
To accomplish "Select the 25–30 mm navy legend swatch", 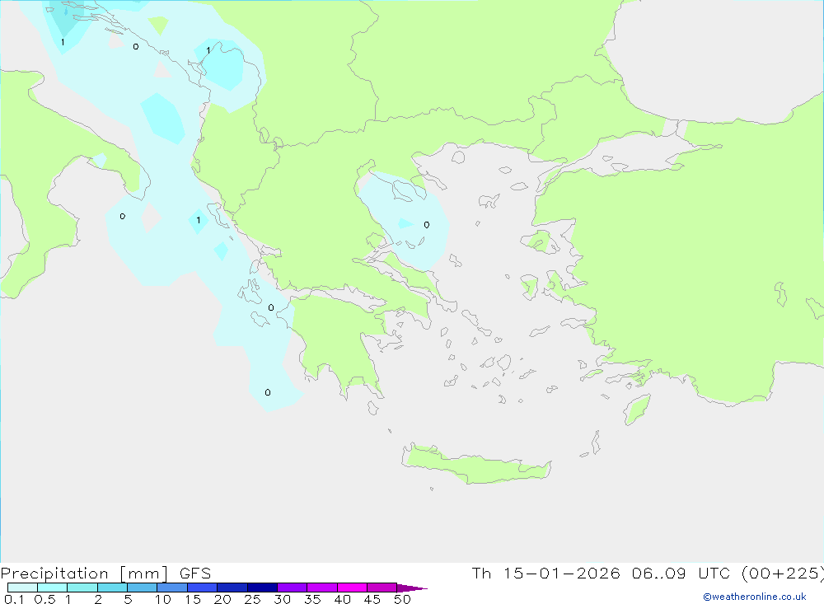I will tap(262, 588).
